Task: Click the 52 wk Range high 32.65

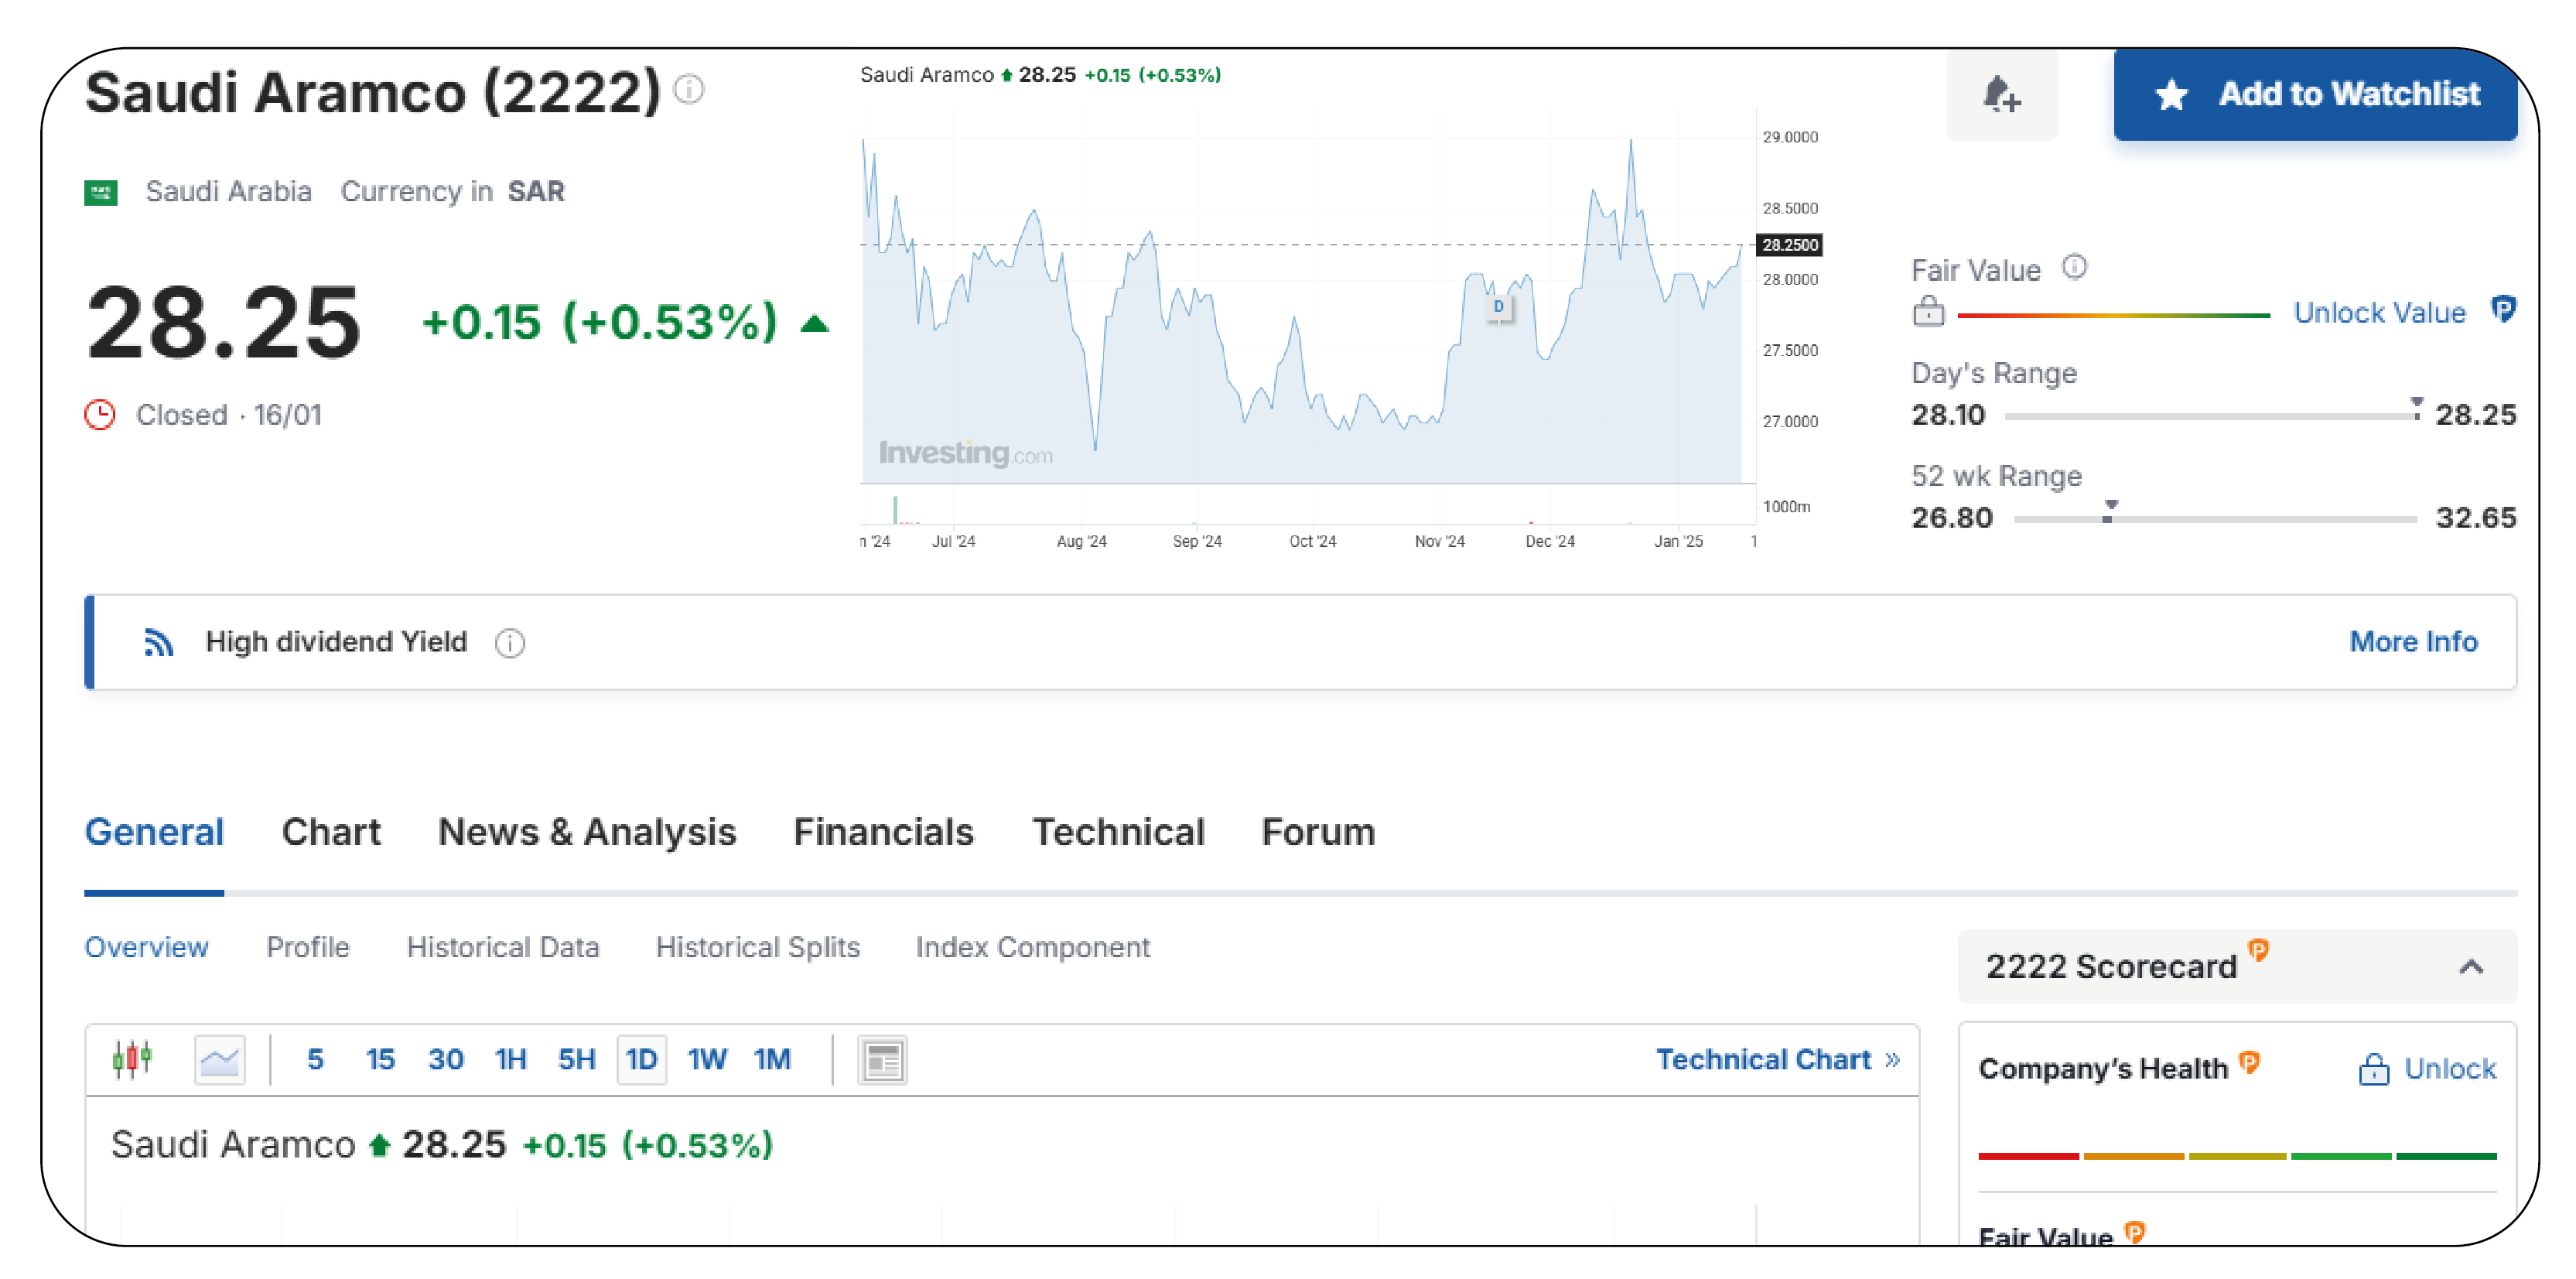Action: pos(2475,518)
